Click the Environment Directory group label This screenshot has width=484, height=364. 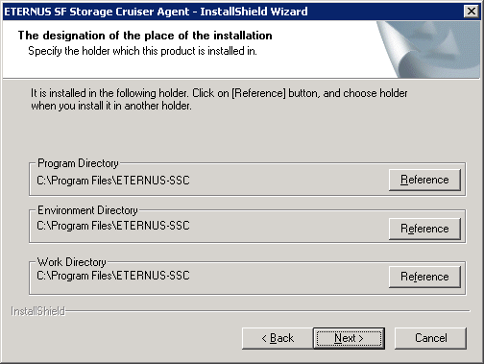87,210
